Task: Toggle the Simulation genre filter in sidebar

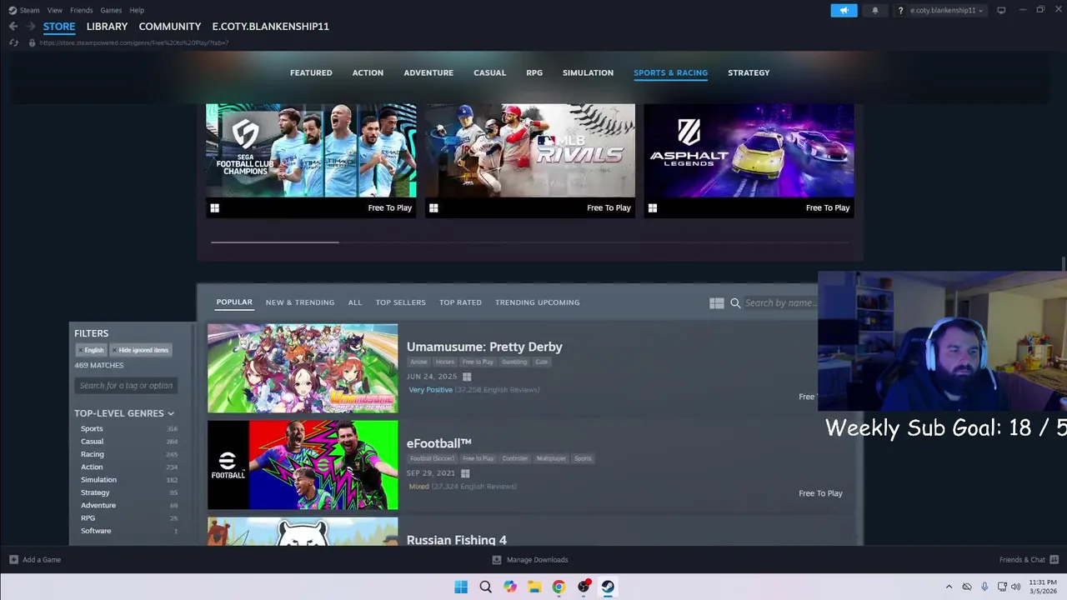Action: pos(98,480)
